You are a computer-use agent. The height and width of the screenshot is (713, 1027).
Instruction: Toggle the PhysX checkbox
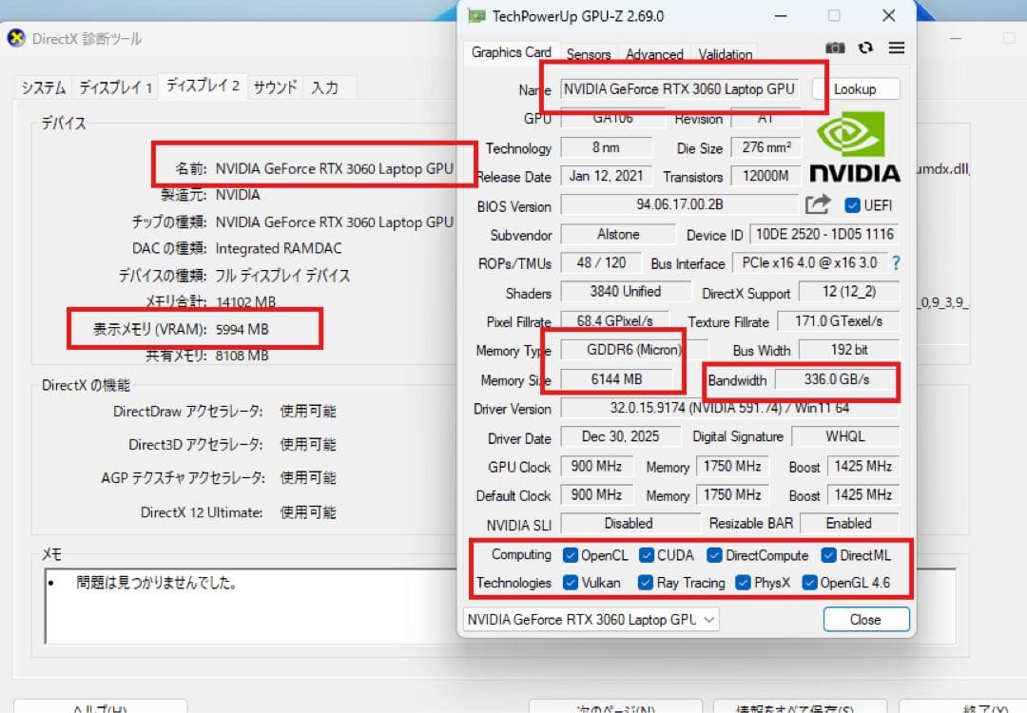coord(743,583)
